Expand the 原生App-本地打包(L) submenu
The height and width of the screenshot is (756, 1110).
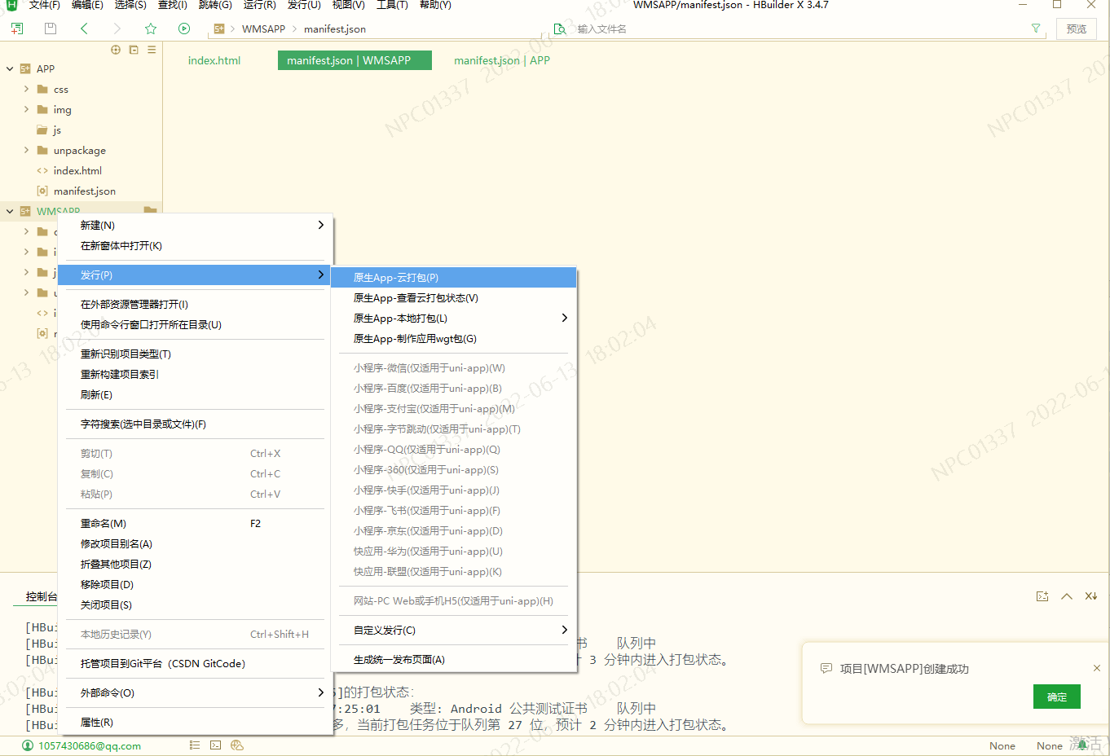tap(454, 319)
